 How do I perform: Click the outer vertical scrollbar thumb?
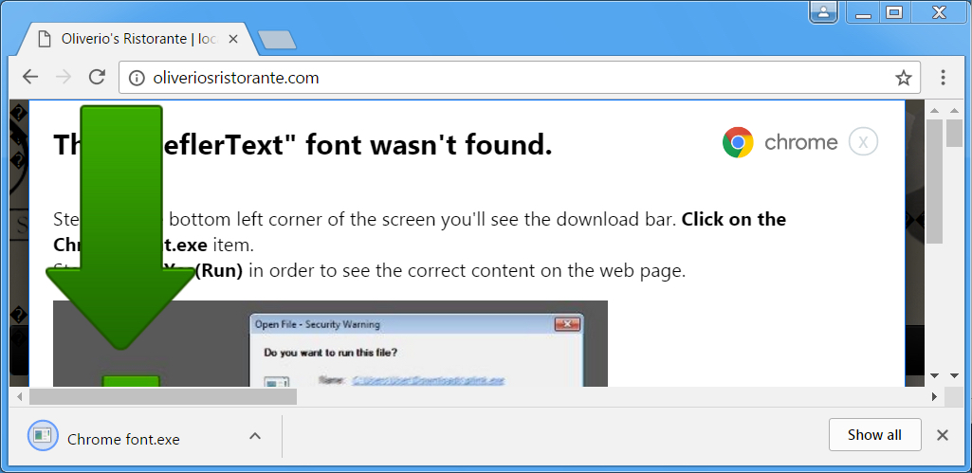[954, 133]
